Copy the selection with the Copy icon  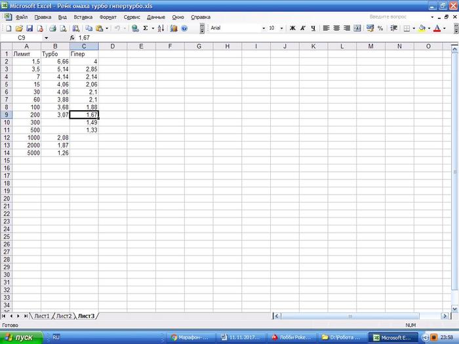(89, 28)
